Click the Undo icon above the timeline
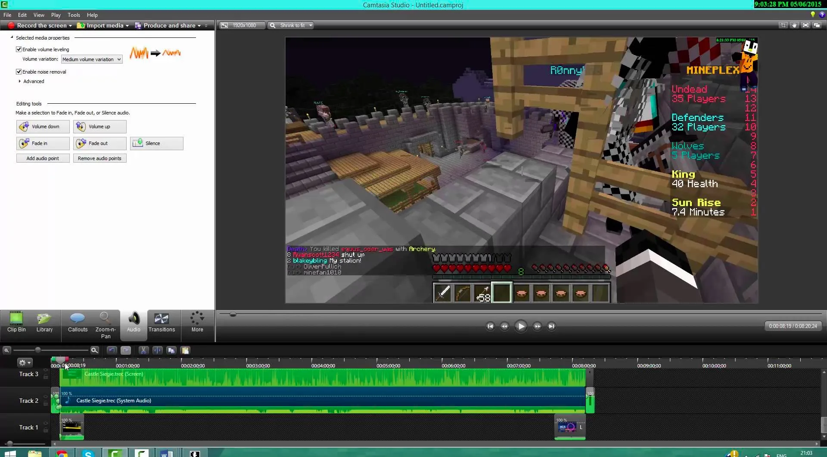 tap(112, 350)
